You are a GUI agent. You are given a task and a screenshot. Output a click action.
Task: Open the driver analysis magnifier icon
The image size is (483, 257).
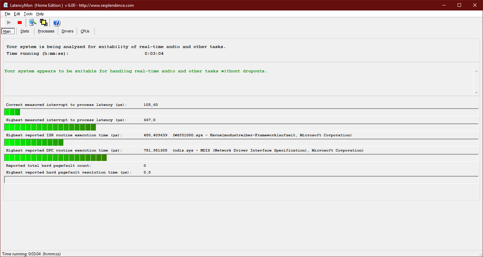(x=33, y=23)
